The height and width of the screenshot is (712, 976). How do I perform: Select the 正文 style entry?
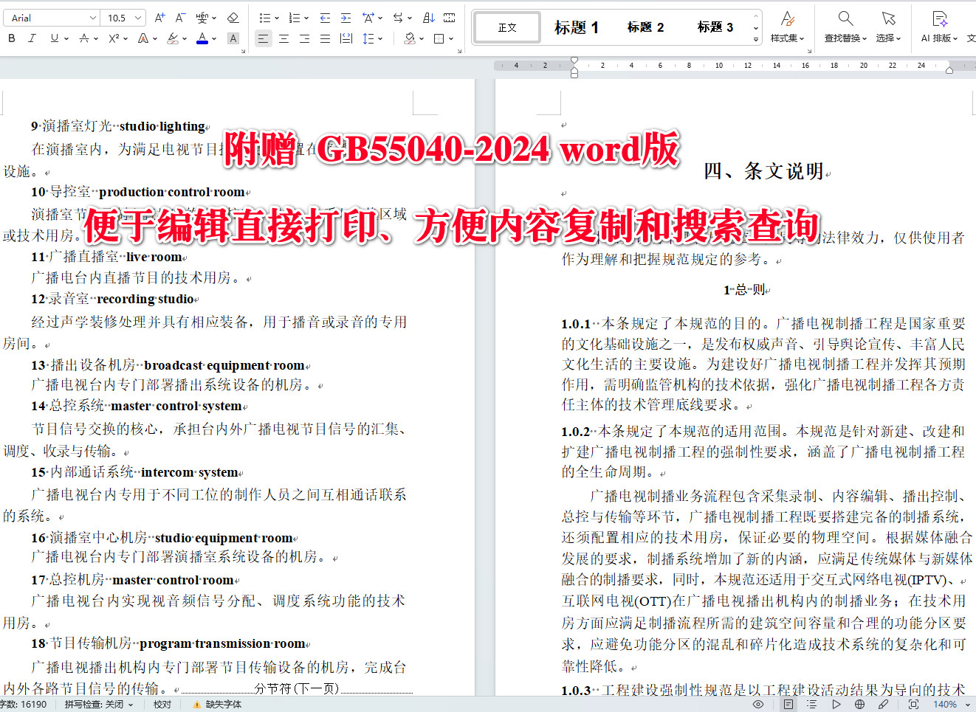click(506, 27)
